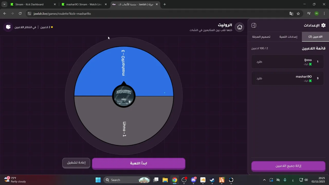This screenshot has width=329, height=185.
Task: Click the 2 / 100 لاعبين counter
Action: click(260, 48)
